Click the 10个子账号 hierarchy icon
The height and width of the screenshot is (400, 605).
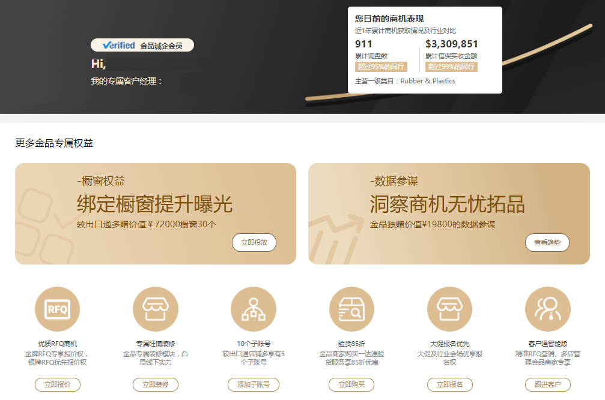pos(253,309)
